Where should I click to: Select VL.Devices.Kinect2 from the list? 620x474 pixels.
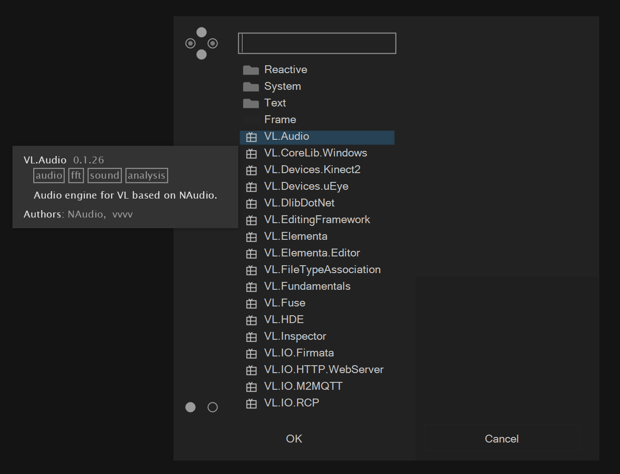click(312, 170)
